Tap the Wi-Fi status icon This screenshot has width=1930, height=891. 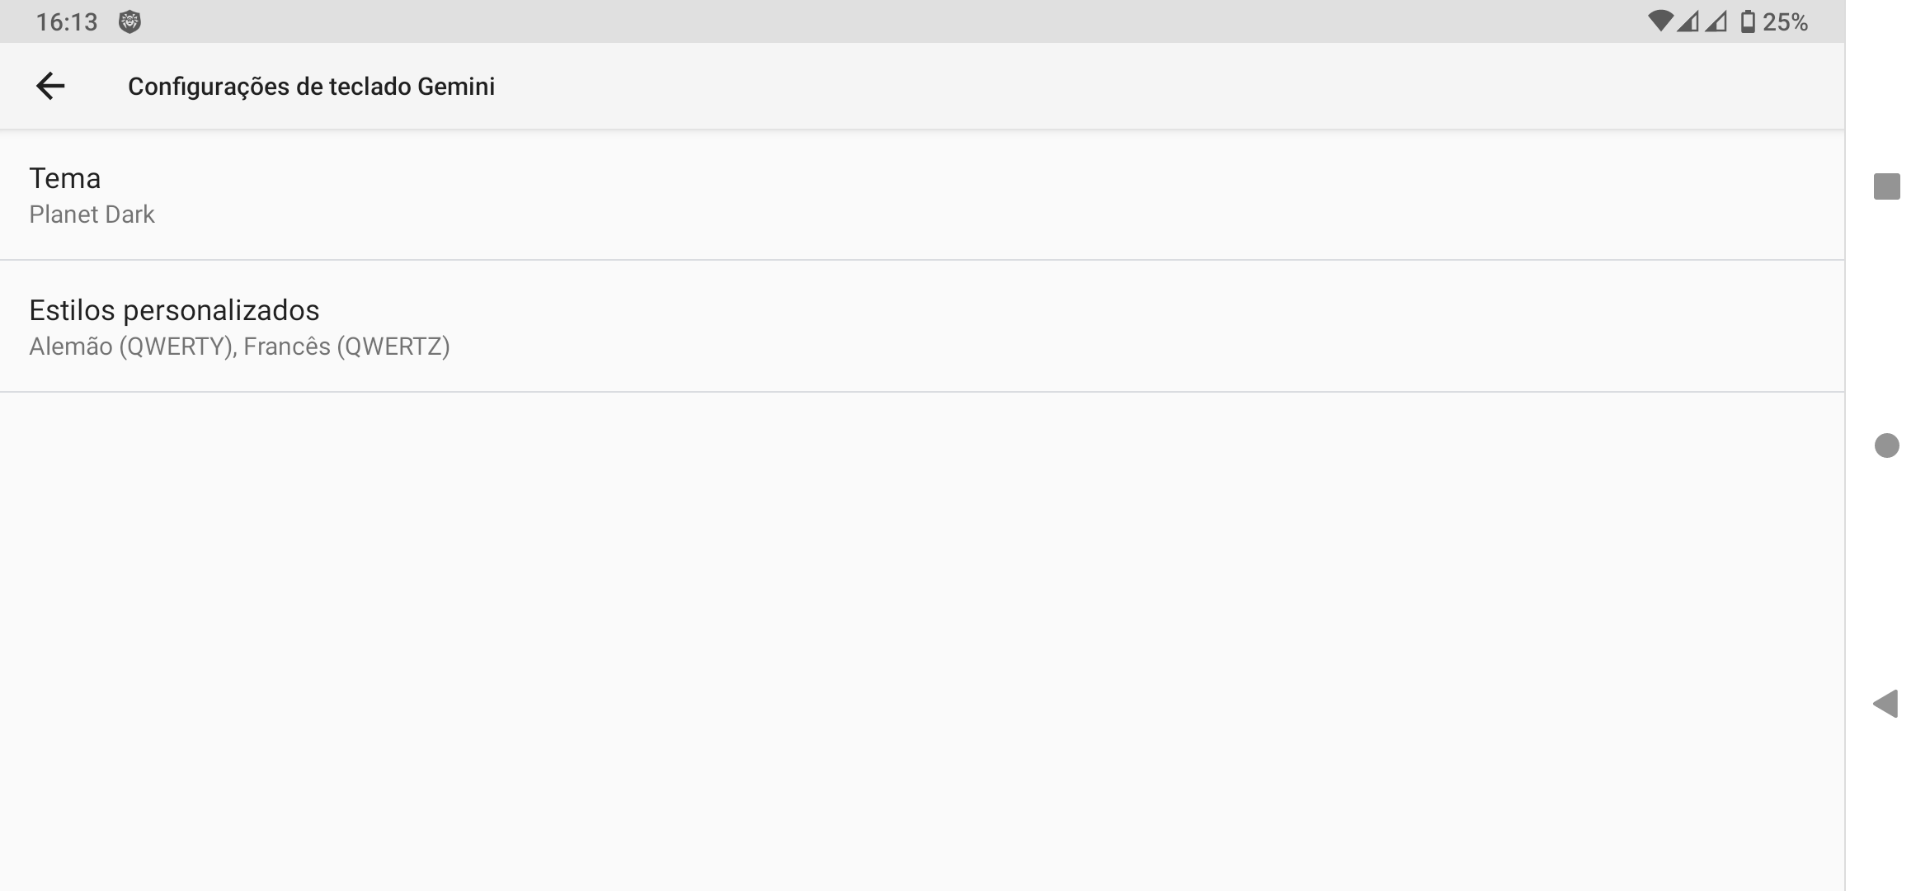[1659, 21]
